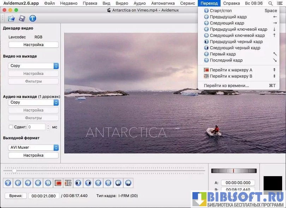Click Настройка button under Декодер видео

33,45
